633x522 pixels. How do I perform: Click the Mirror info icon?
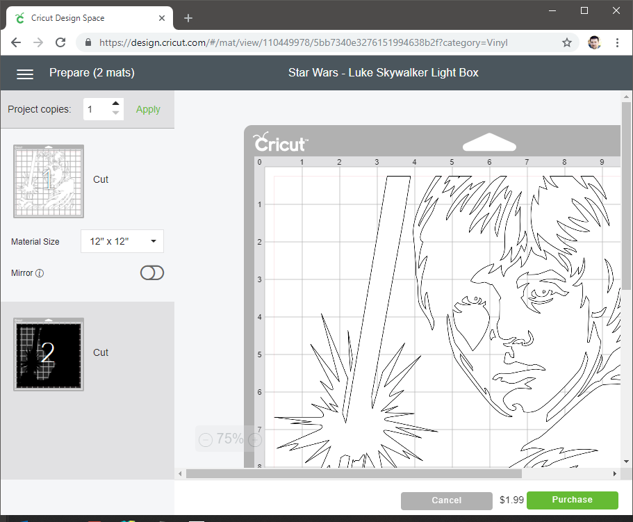(x=40, y=273)
